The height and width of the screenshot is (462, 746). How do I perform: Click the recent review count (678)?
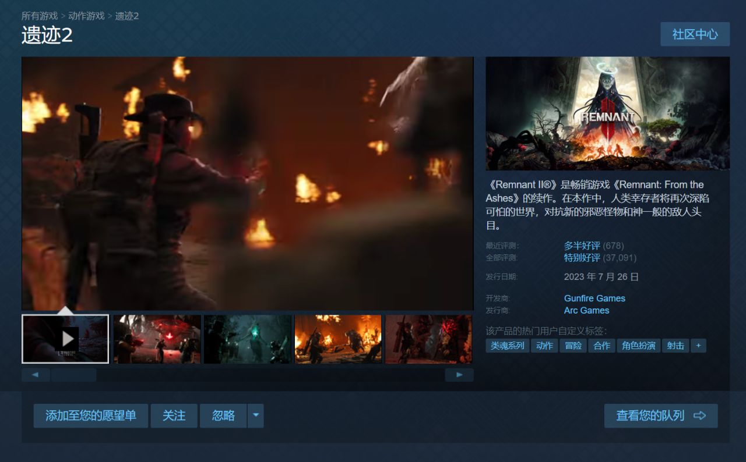(x=613, y=246)
